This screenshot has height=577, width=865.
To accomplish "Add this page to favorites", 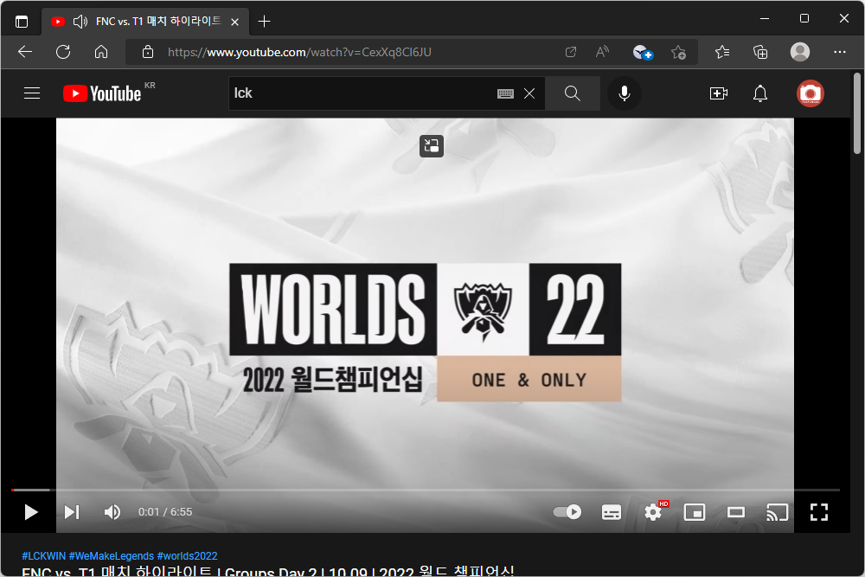I will tap(678, 53).
